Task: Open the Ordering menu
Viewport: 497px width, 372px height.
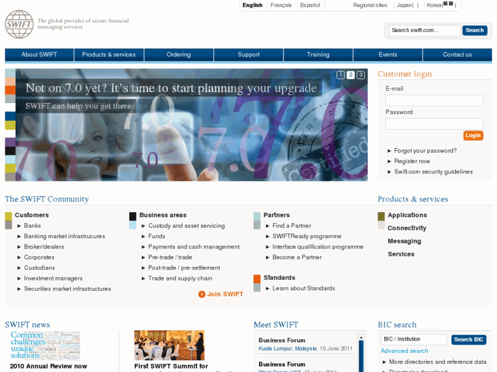Action: pos(178,55)
